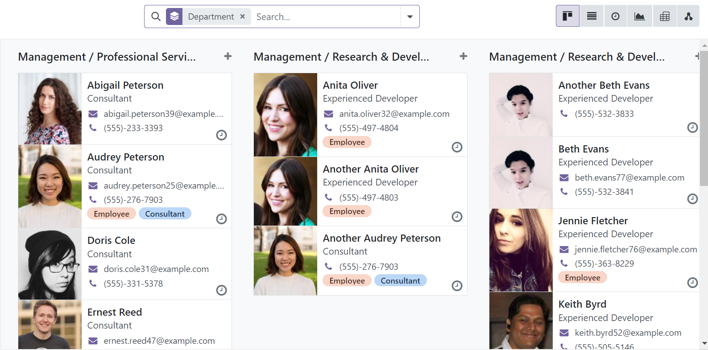Click activity clock on Abigail Peterson card
This screenshot has width=708, height=350.
[x=221, y=135]
